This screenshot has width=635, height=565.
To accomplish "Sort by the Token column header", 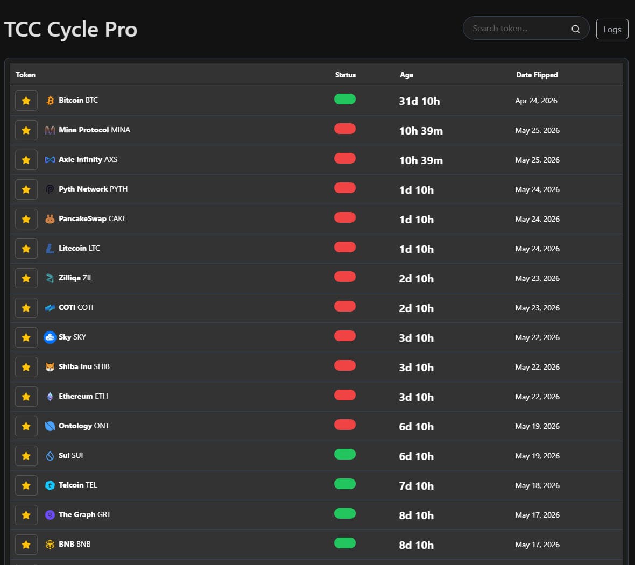I will [x=25, y=75].
